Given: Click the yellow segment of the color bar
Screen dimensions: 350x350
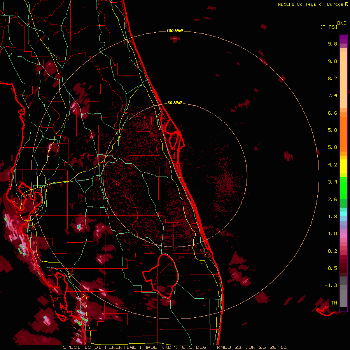Looking at the screenshot, I should pyautogui.click(x=343, y=166).
